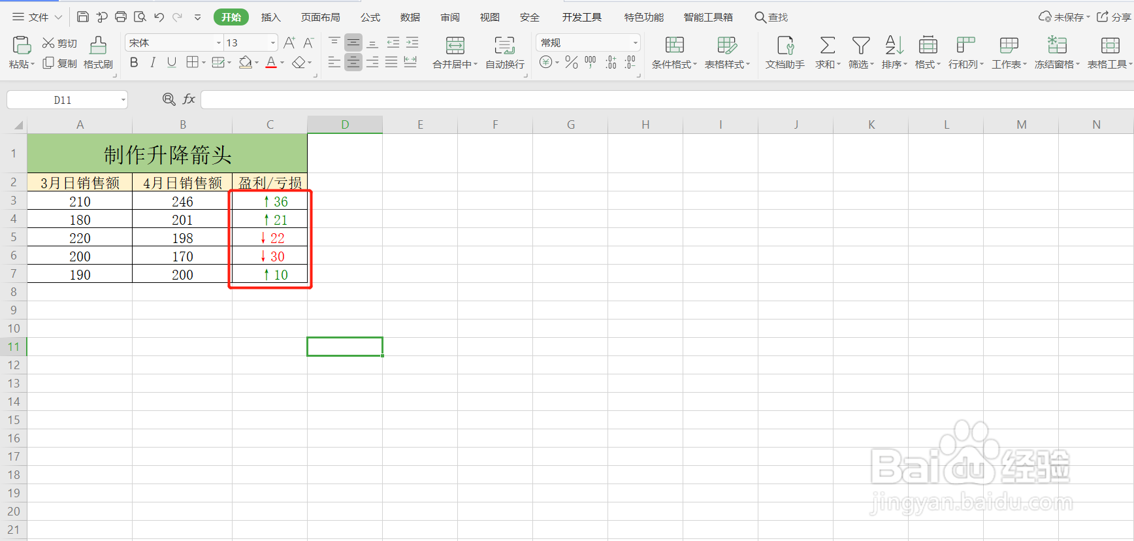Click the 求和 sigma sum icon
The image size is (1134, 541).
click(x=827, y=45)
